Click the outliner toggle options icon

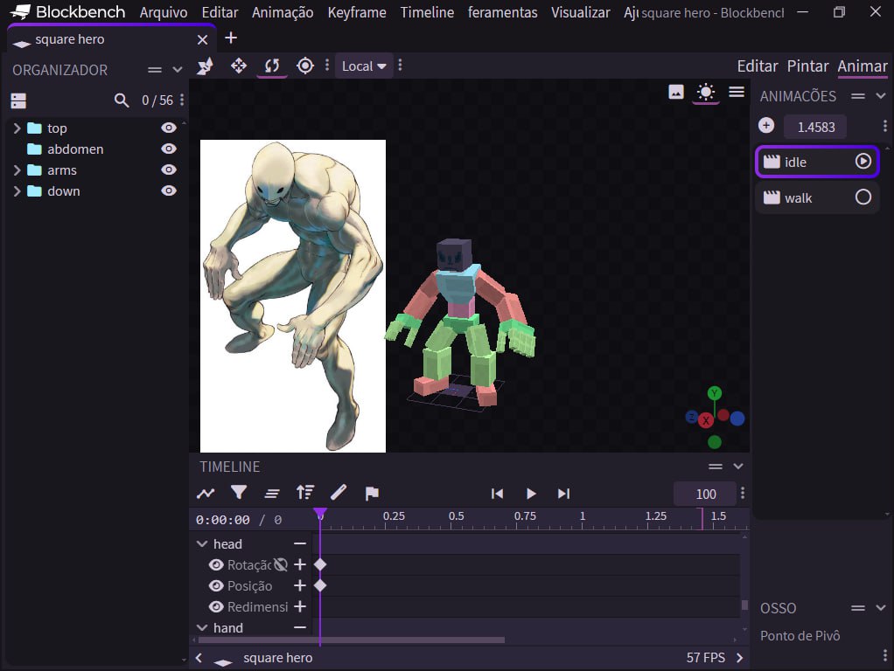[x=18, y=100]
